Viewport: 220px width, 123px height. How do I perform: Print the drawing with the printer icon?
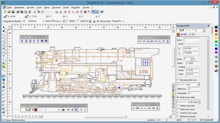[x=18, y=12]
